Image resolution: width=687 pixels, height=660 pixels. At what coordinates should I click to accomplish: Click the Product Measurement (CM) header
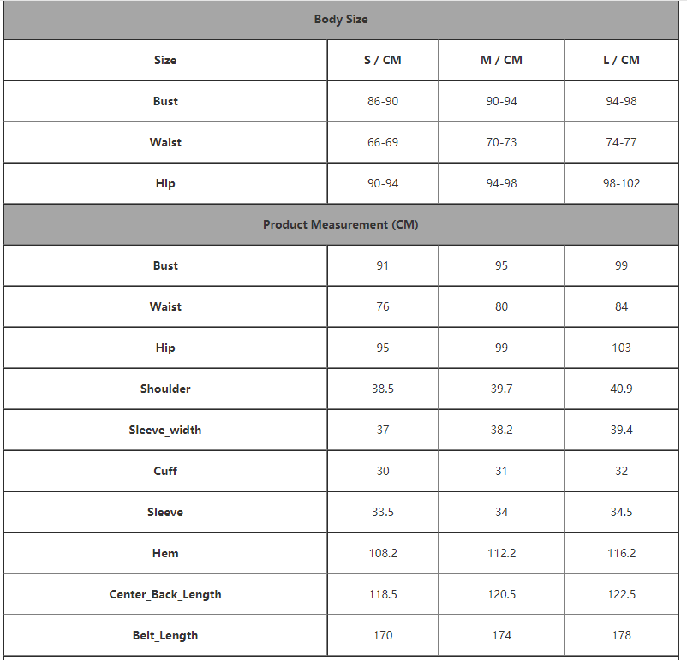coord(341,224)
